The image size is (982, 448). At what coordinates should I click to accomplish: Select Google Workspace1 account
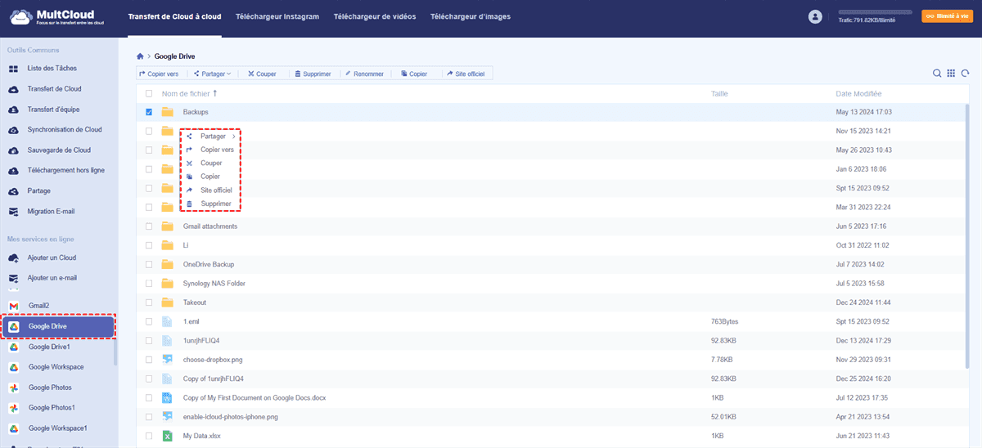tap(57, 428)
